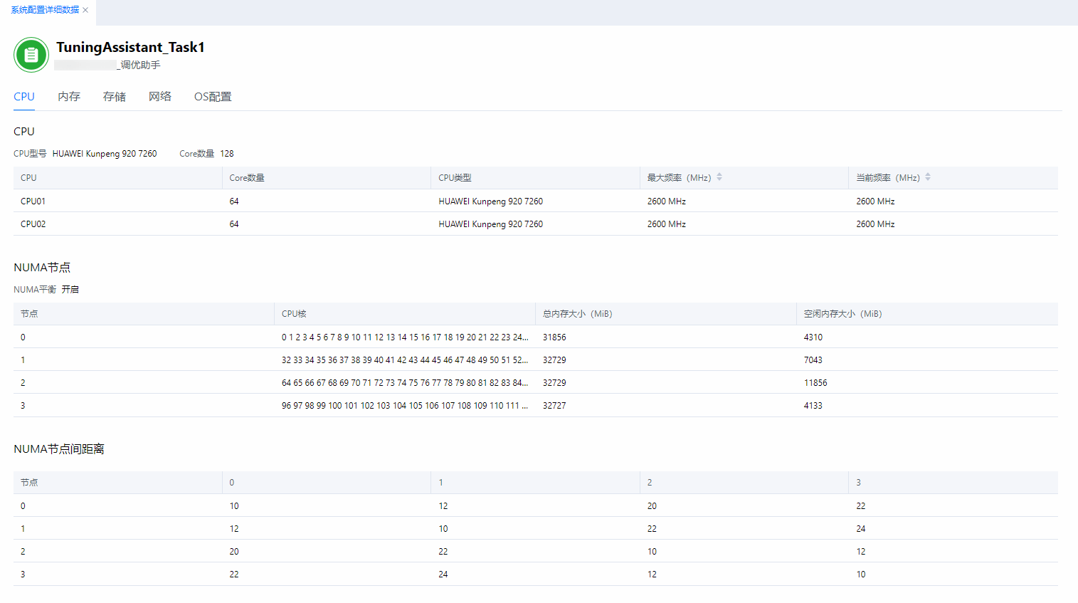Click node 3 CPU core list starting 96
The height and width of the screenshot is (603, 1078).
point(405,406)
